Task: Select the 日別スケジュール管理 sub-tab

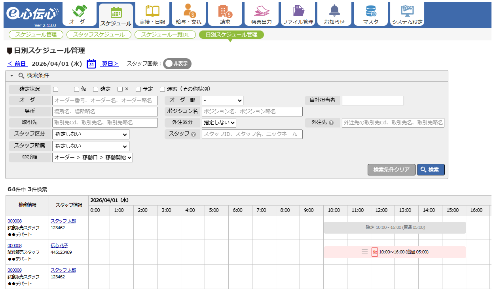Action: tap(231, 34)
